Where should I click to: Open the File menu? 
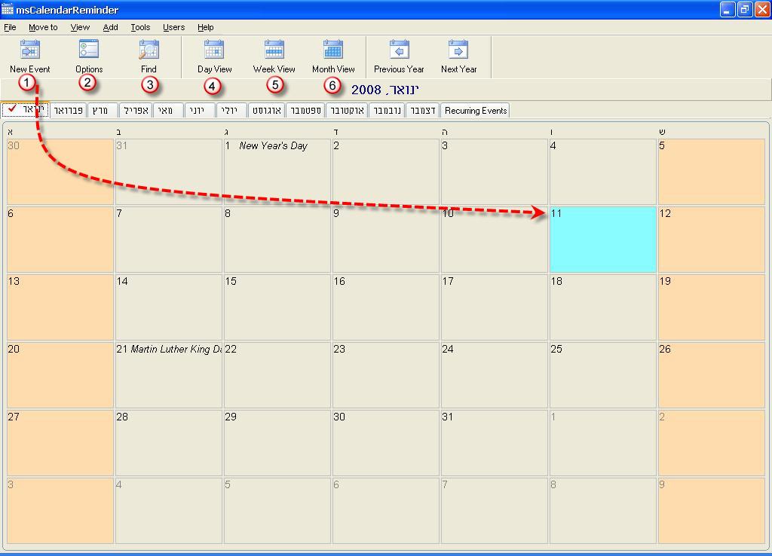(10, 27)
